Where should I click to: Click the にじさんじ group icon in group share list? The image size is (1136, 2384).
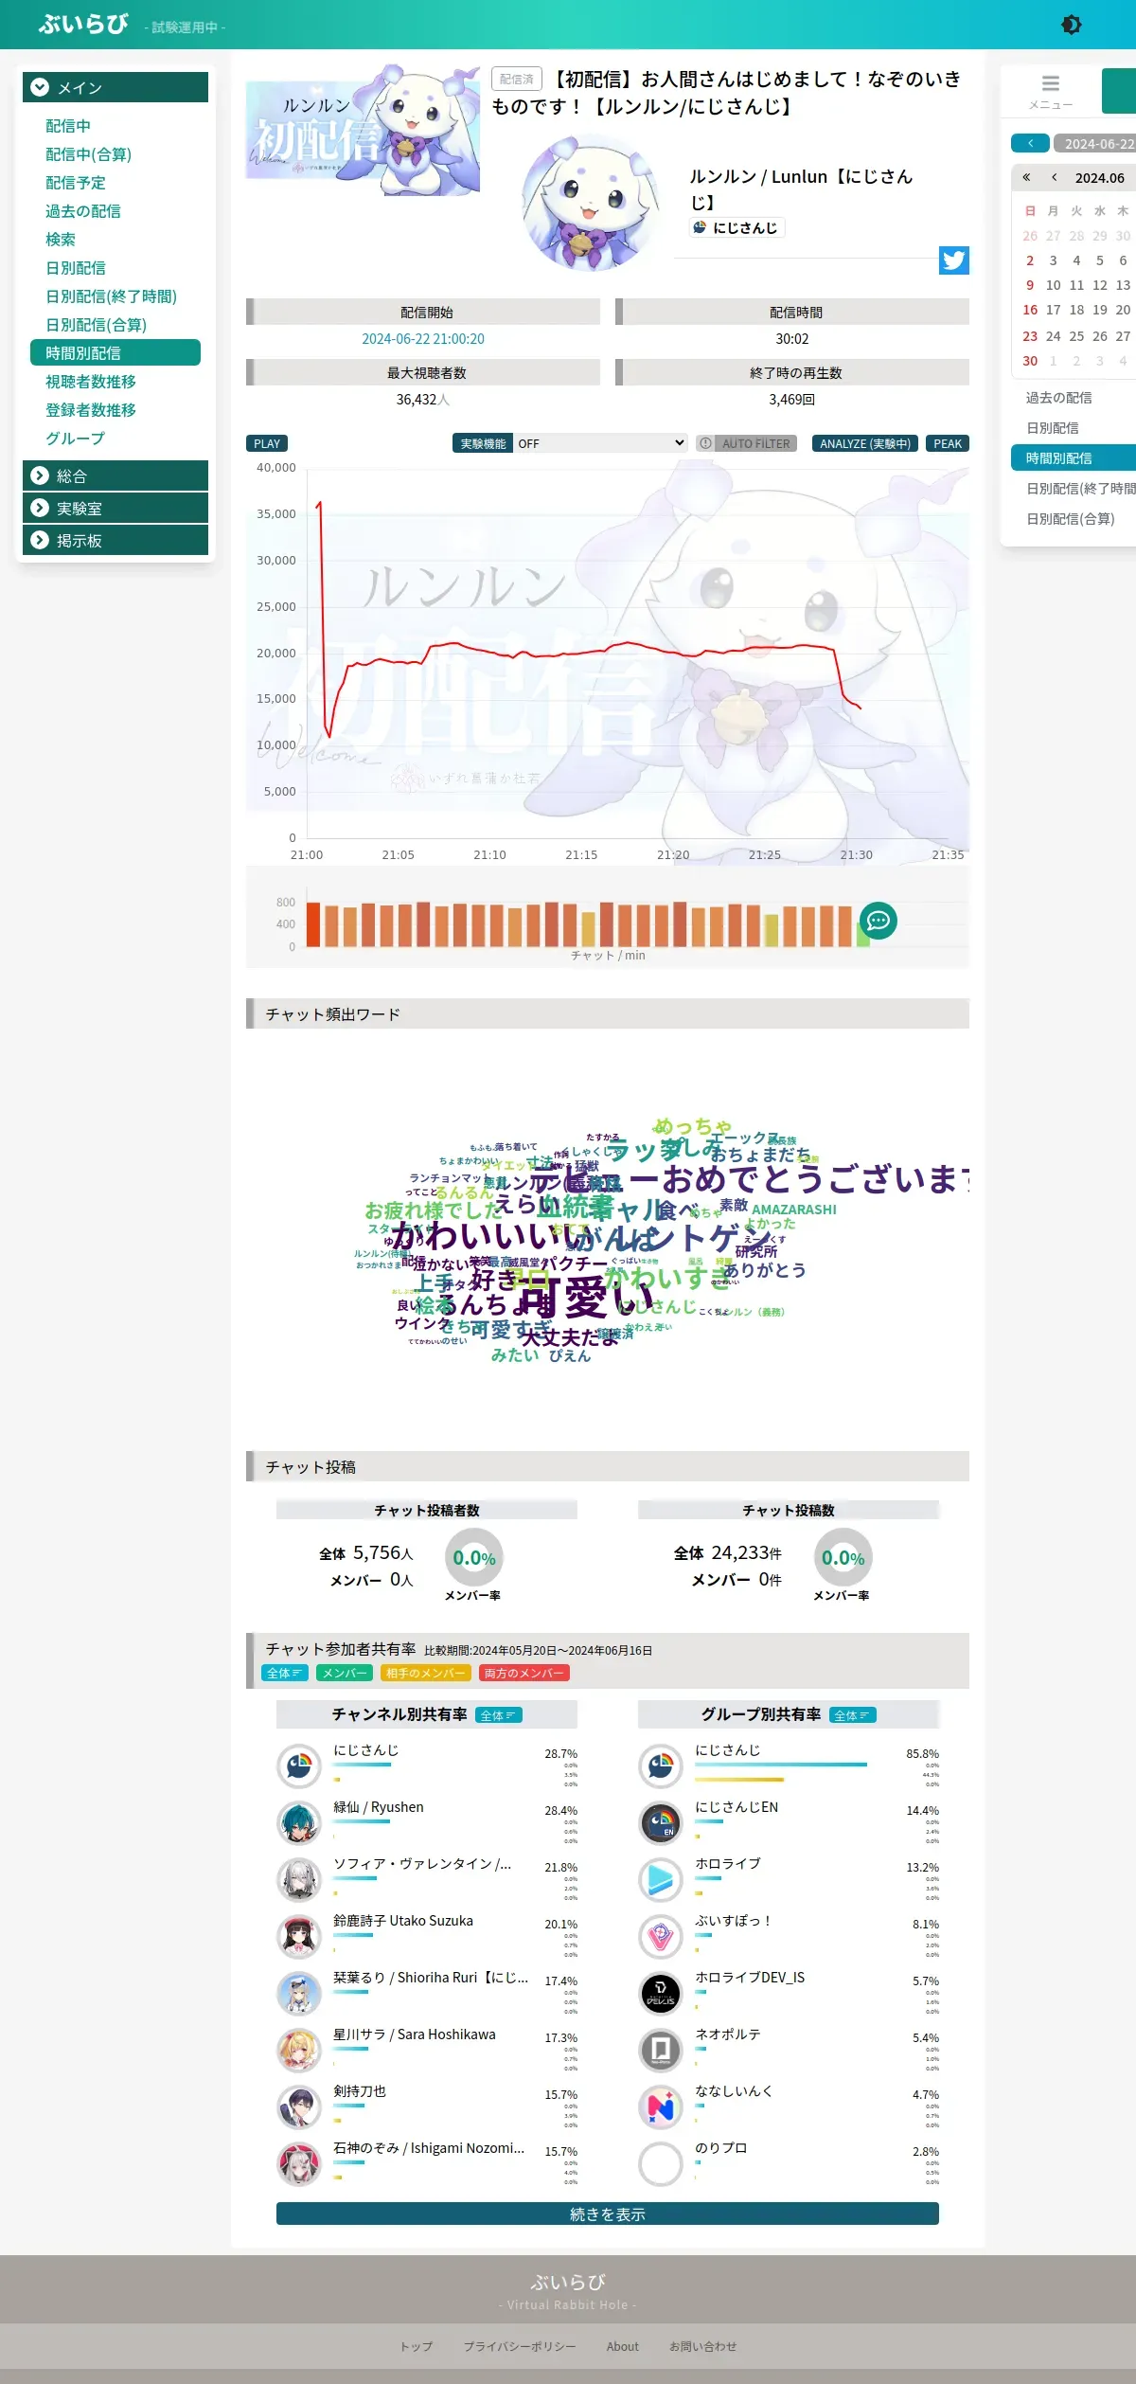(x=661, y=1766)
